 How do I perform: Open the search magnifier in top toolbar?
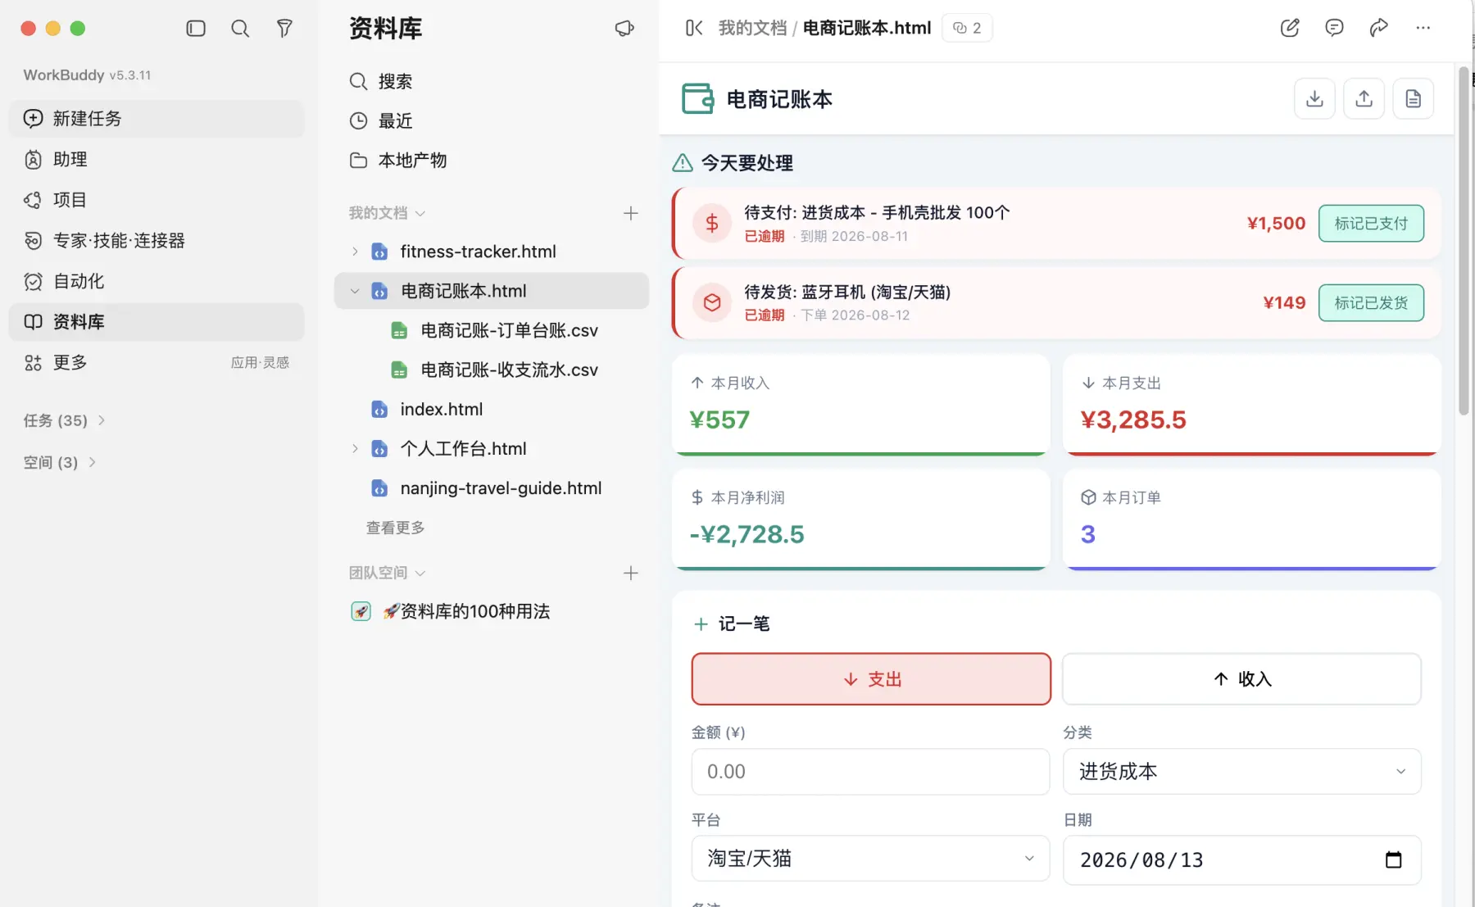point(240,29)
